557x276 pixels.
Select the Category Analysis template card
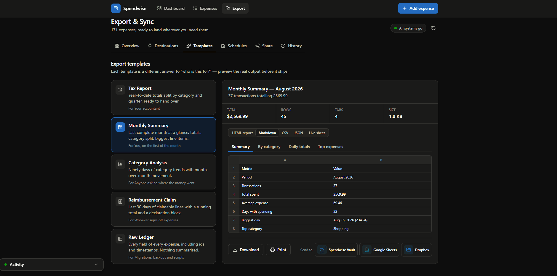(164, 172)
